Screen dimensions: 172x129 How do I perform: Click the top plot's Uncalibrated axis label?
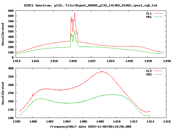point(3,34)
